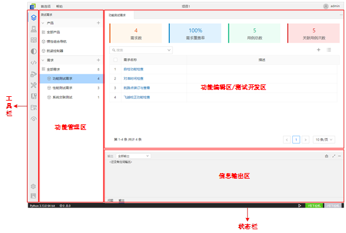Select the half-circle contrast icon in sidebar
Screen dimensions: 346x233
tap(34, 51)
